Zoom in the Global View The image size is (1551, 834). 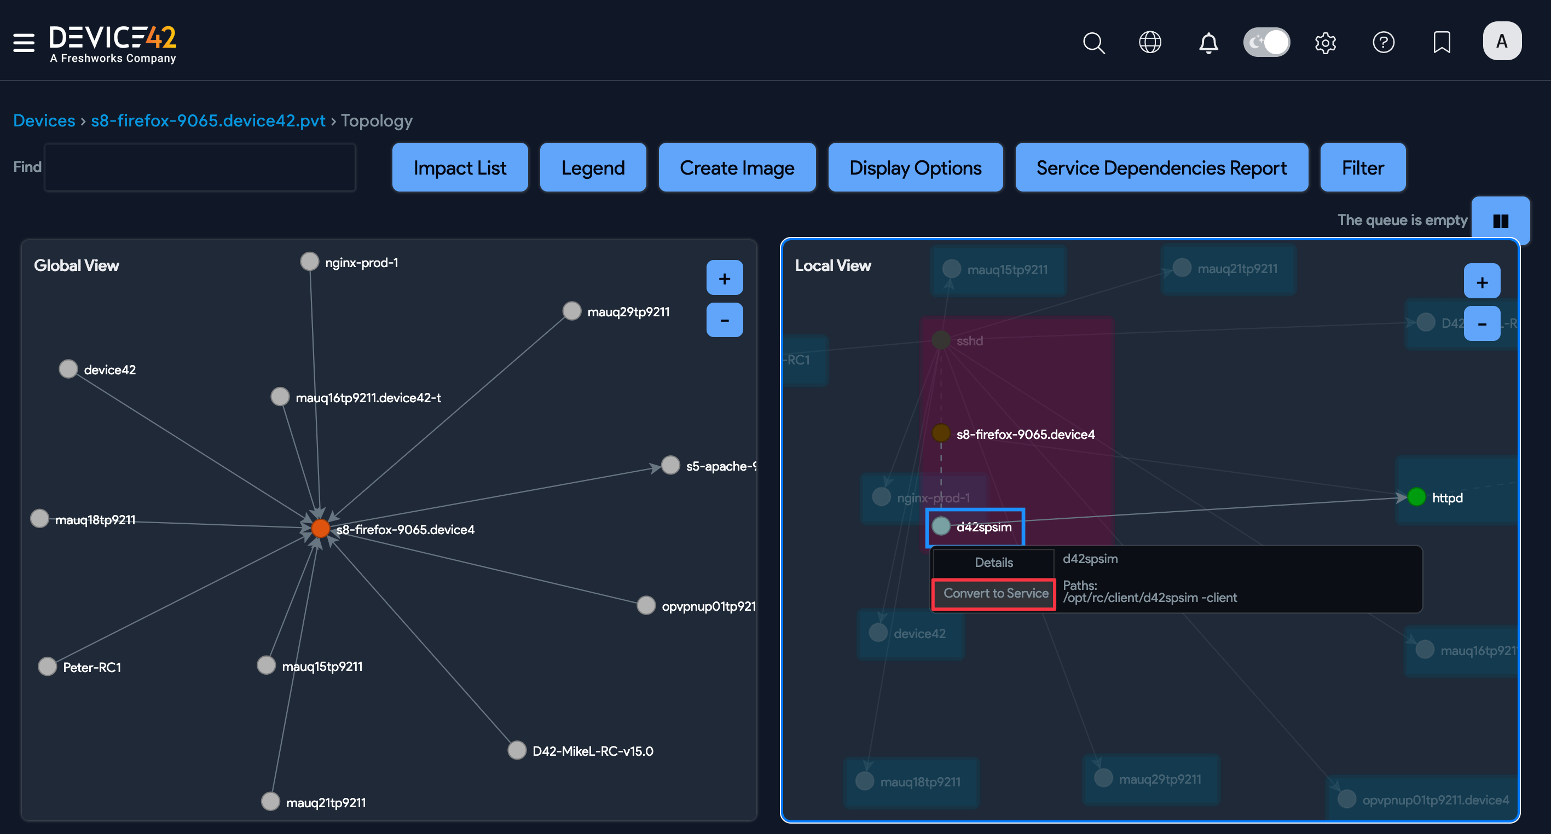[724, 278]
